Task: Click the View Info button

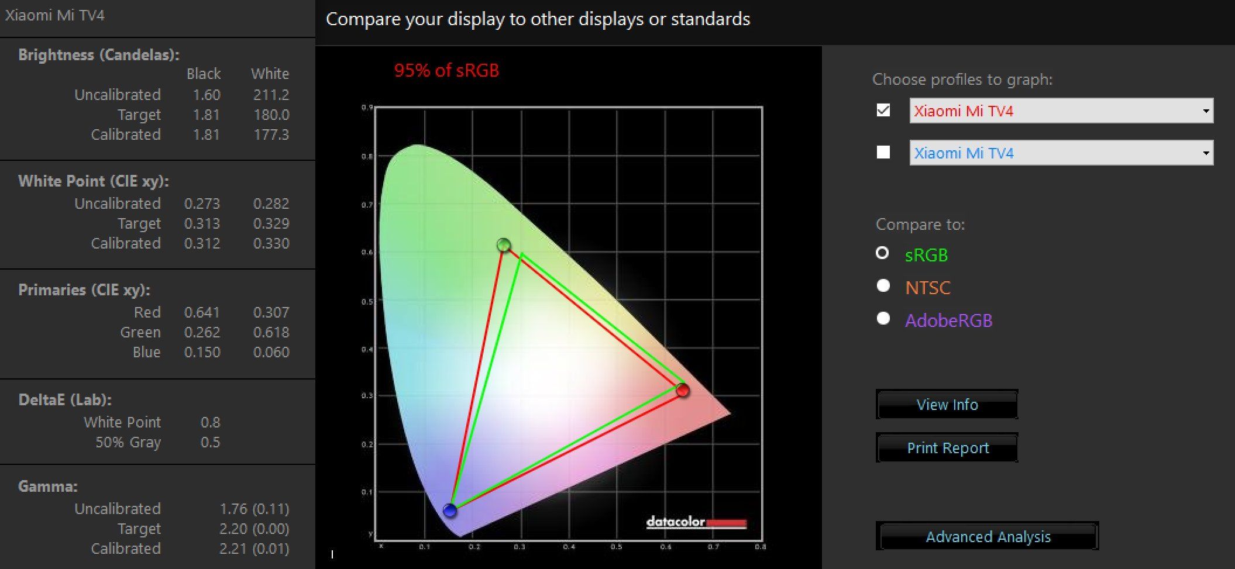Action: (x=947, y=404)
